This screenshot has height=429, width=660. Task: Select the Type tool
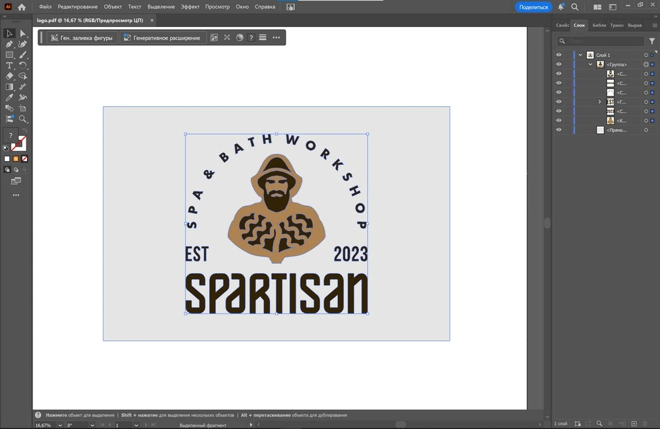tap(10, 65)
